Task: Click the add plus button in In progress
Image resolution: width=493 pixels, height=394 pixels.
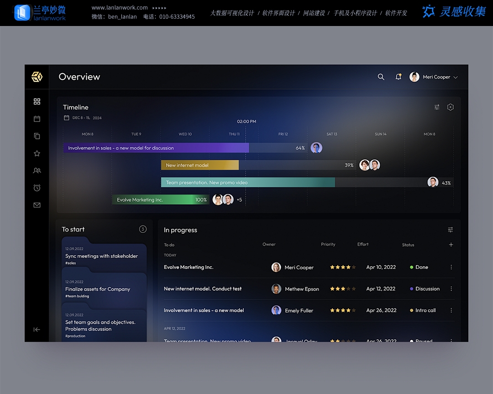Action: [x=451, y=245]
